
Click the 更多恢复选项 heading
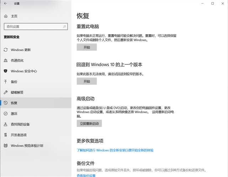pos(90,140)
